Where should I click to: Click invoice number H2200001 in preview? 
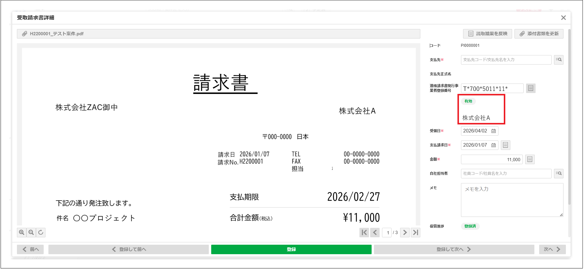[251, 162]
